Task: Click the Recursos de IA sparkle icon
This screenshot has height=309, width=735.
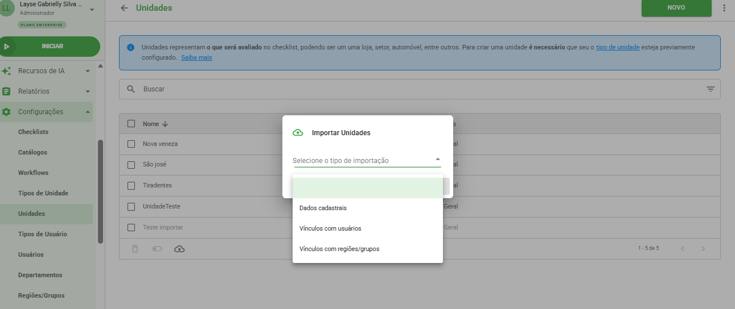Action: click(7, 71)
